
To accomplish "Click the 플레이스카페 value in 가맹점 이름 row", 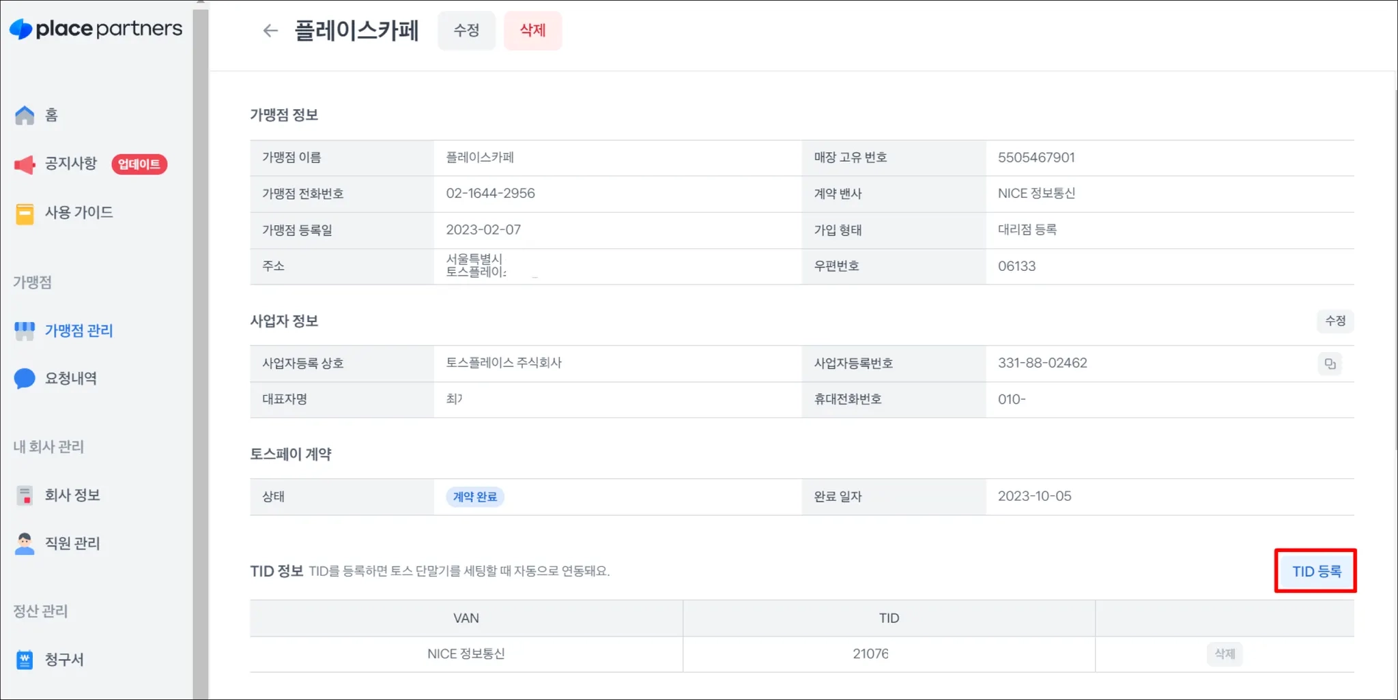I will coord(480,158).
